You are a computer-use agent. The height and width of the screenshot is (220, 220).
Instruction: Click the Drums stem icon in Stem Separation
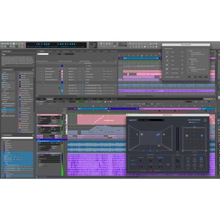tap(167, 61)
